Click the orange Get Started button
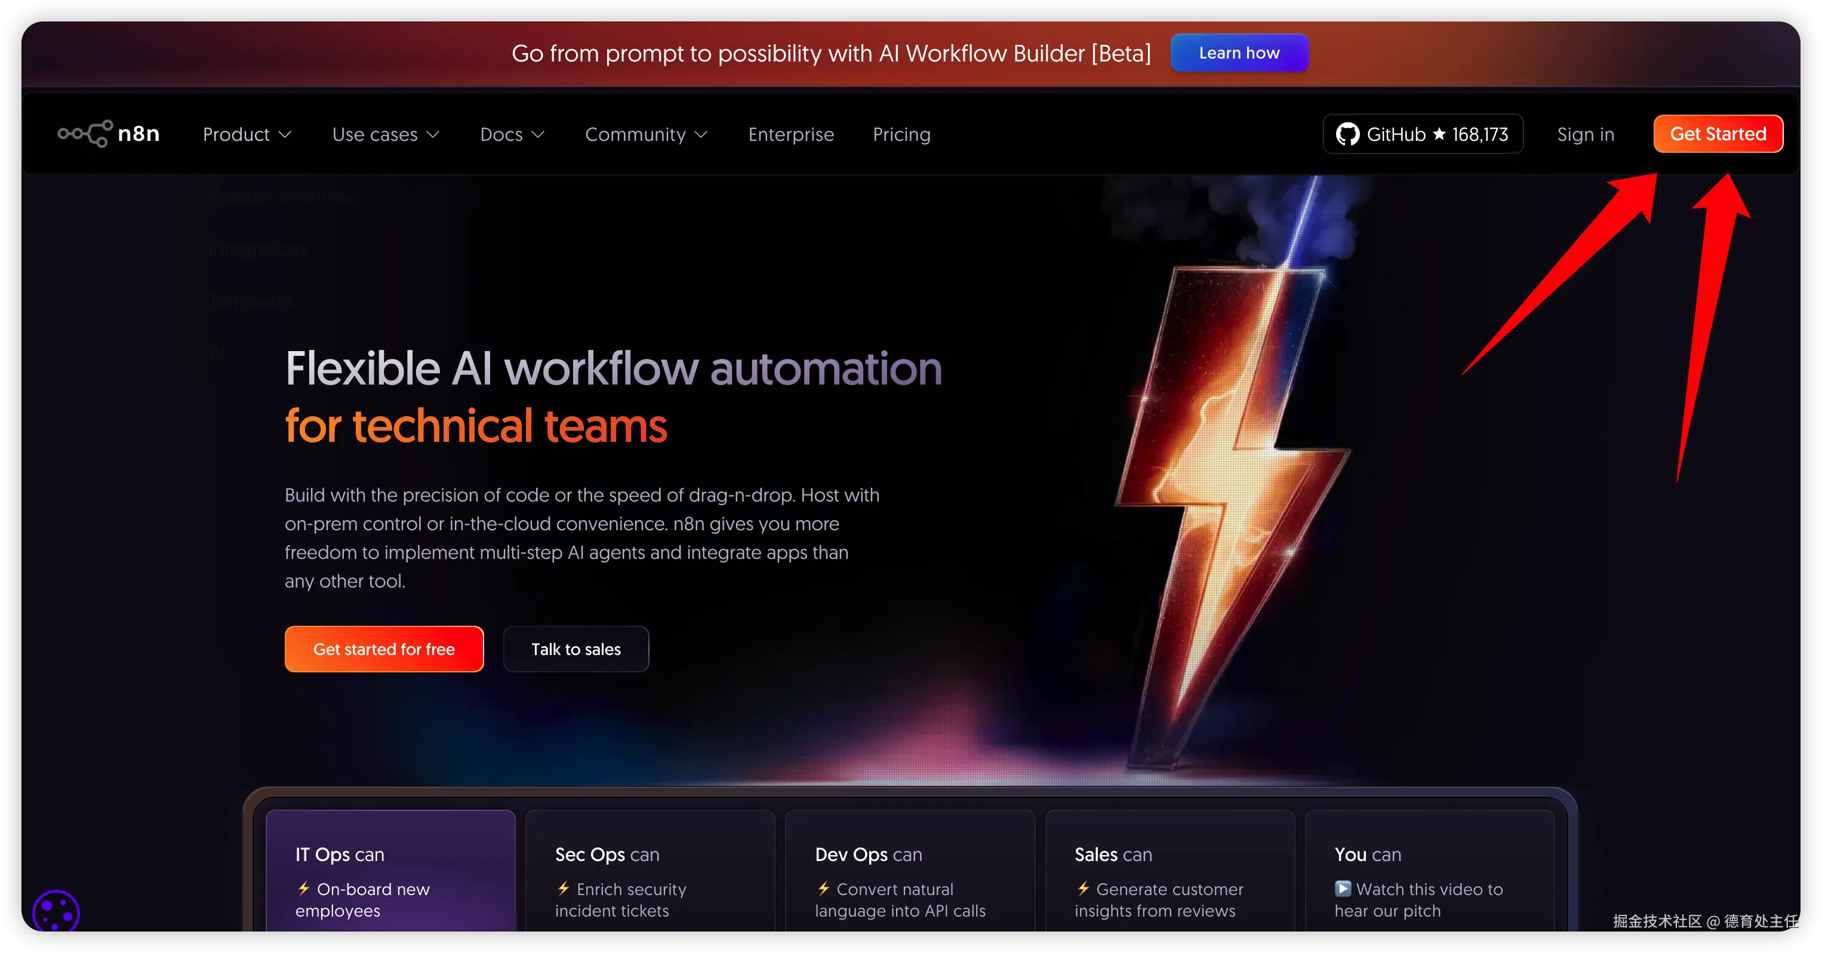The width and height of the screenshot is (1822, 953). (1718, 134)
